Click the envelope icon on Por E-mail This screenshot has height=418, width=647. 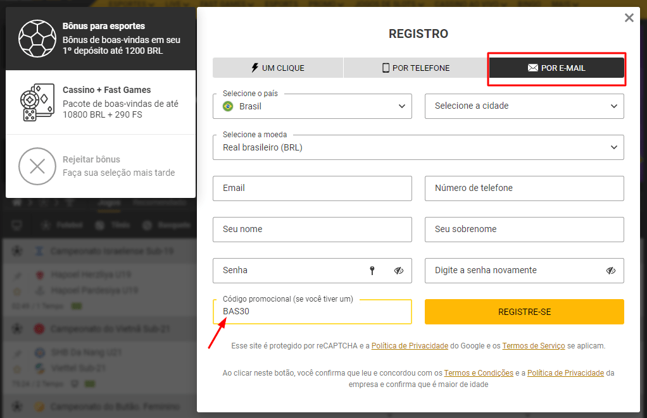532,68
